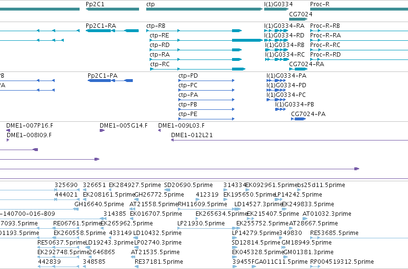Click EST LD10432.5prime
This screenshot has height=269, width=408.
(x=136, y=238)
